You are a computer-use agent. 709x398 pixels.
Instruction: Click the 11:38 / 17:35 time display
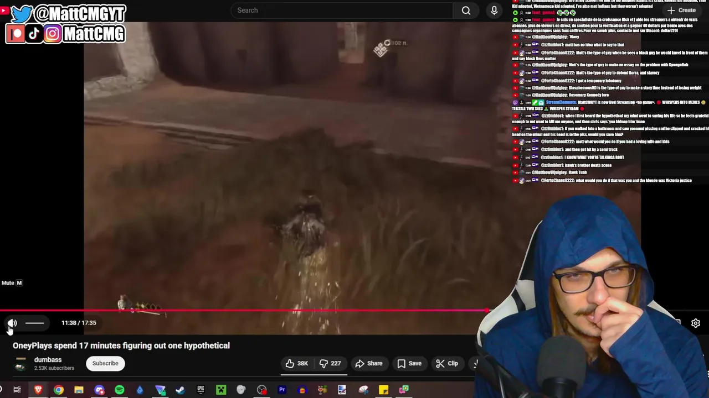[79, 323]
